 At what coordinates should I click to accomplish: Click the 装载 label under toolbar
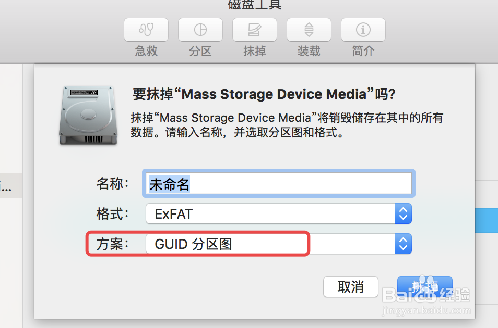pos(309,51)
